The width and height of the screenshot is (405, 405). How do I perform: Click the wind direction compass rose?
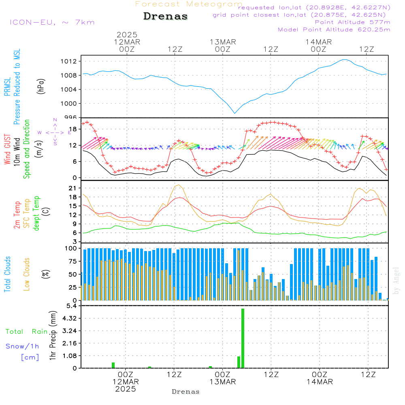coord(55,132)
